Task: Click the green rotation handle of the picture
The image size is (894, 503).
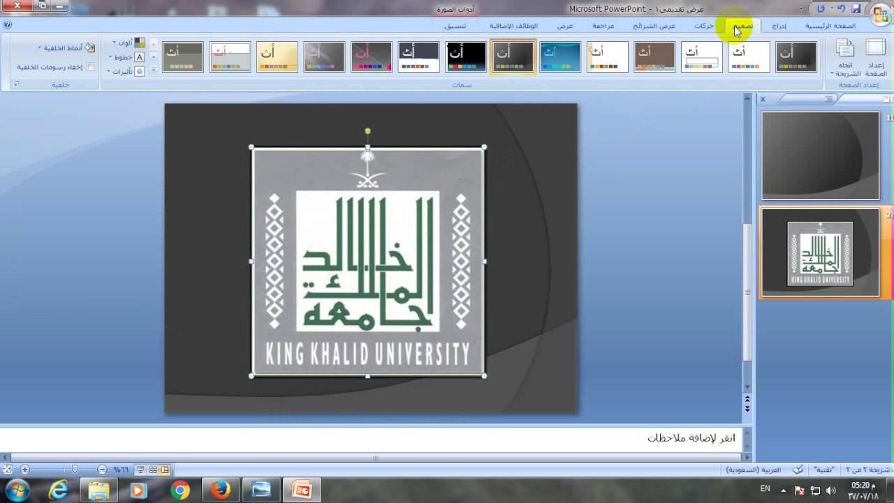Action: point(367,131)
